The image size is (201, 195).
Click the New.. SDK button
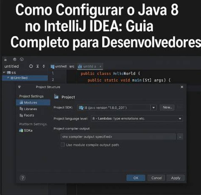click(167, 107)
